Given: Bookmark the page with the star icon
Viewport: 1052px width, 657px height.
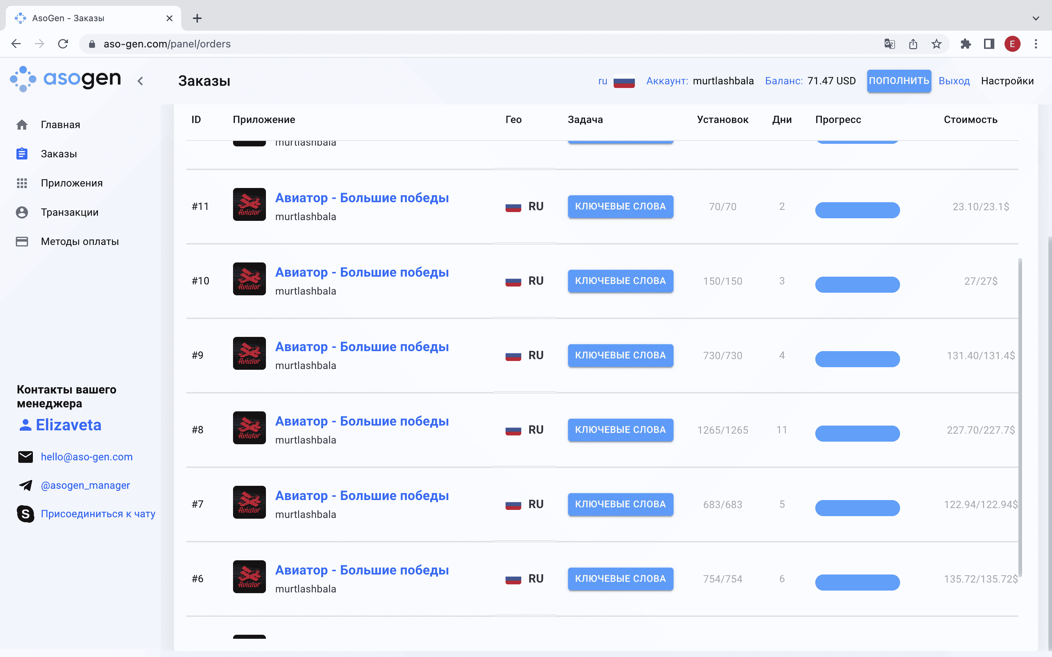Looking at the screenshot, I should pyautogui.click(x=936, y=44).
